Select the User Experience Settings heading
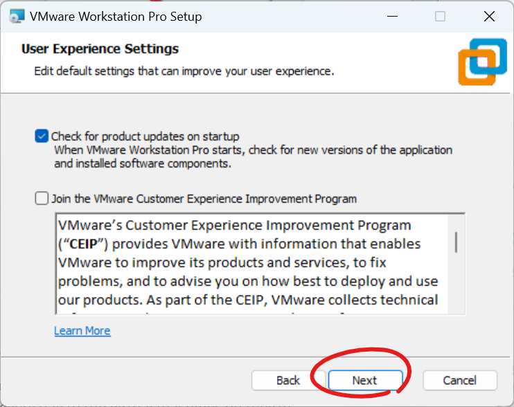514x407 pixels. pos(100,48)
